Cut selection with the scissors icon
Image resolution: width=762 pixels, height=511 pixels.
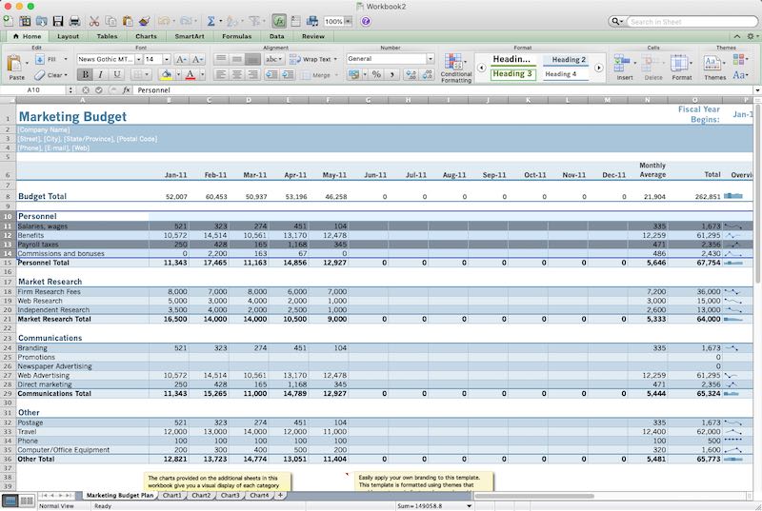pyautogui.click(x=94, y=21)
